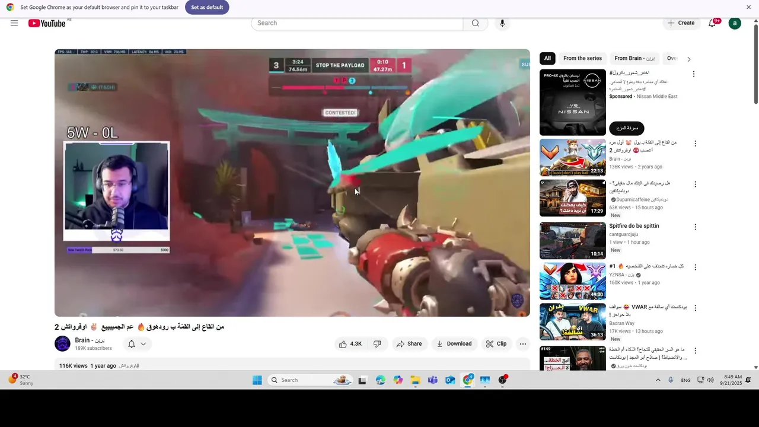Open the network and volume quick settings
Image resolution: width=759 pixels, height=427 pixels.
pyautogui.click(x=706, y=380)
